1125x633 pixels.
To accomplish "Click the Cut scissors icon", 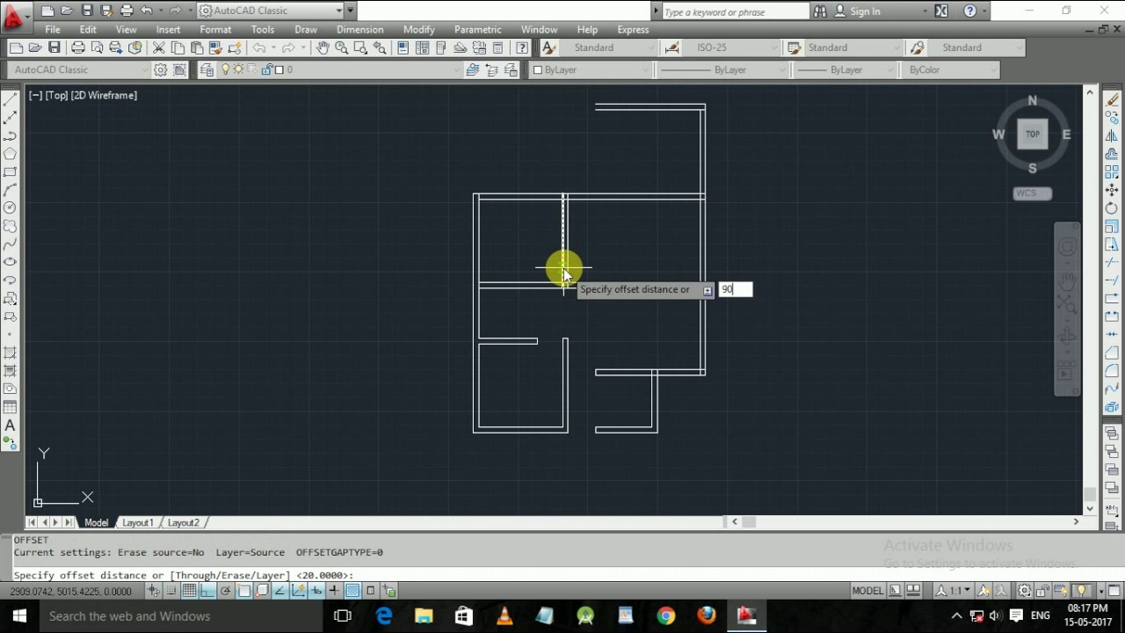I will click(159, 47).
